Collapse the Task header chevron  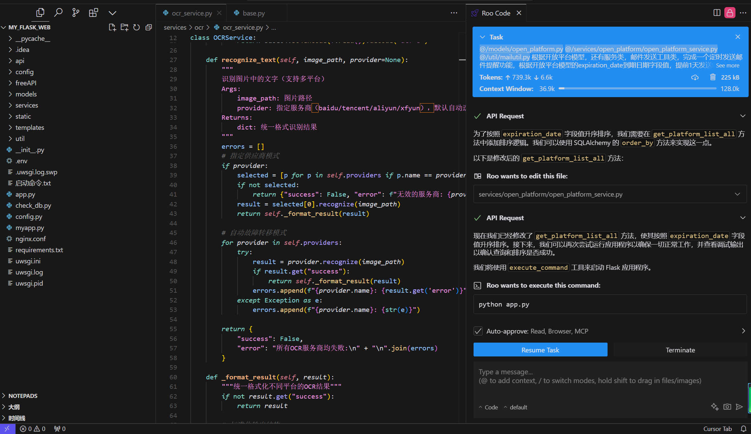pyautogui.click(x=482, y=37)
